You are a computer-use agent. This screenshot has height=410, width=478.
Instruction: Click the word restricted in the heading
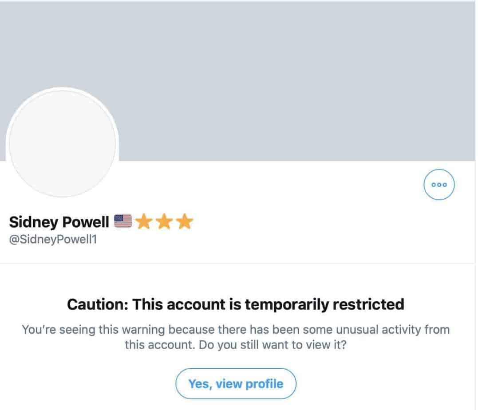tap(368, 304)
